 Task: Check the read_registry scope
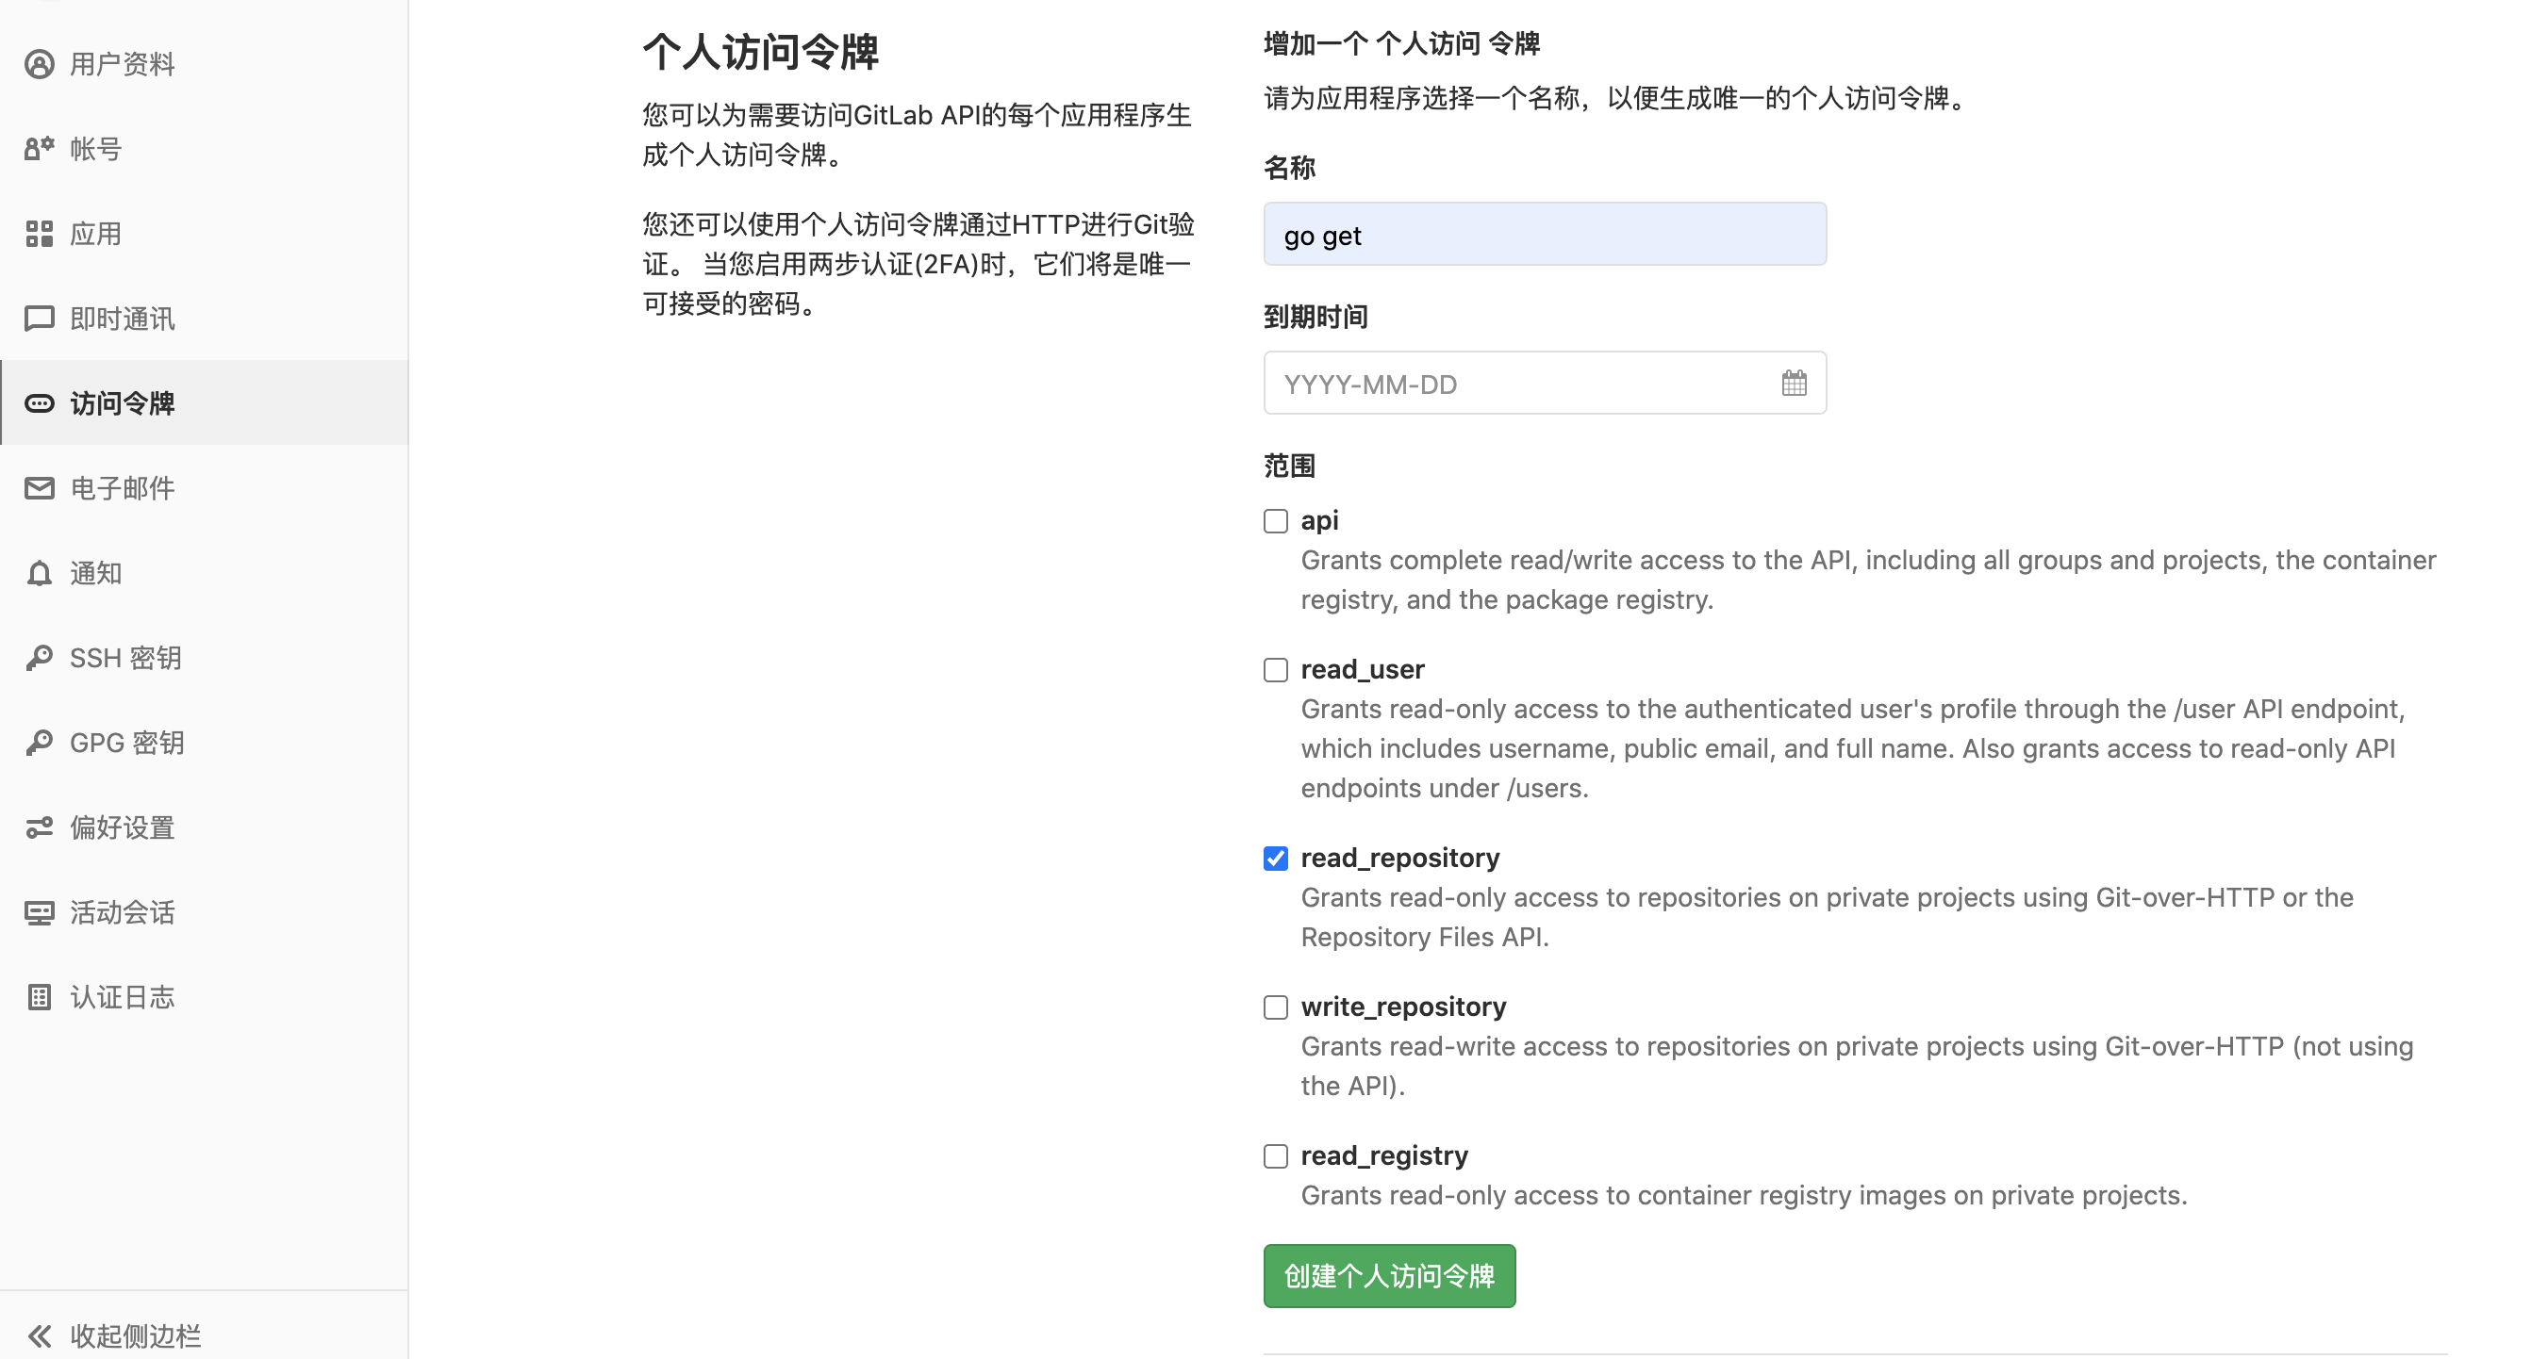click(x=1275, y=1156)
